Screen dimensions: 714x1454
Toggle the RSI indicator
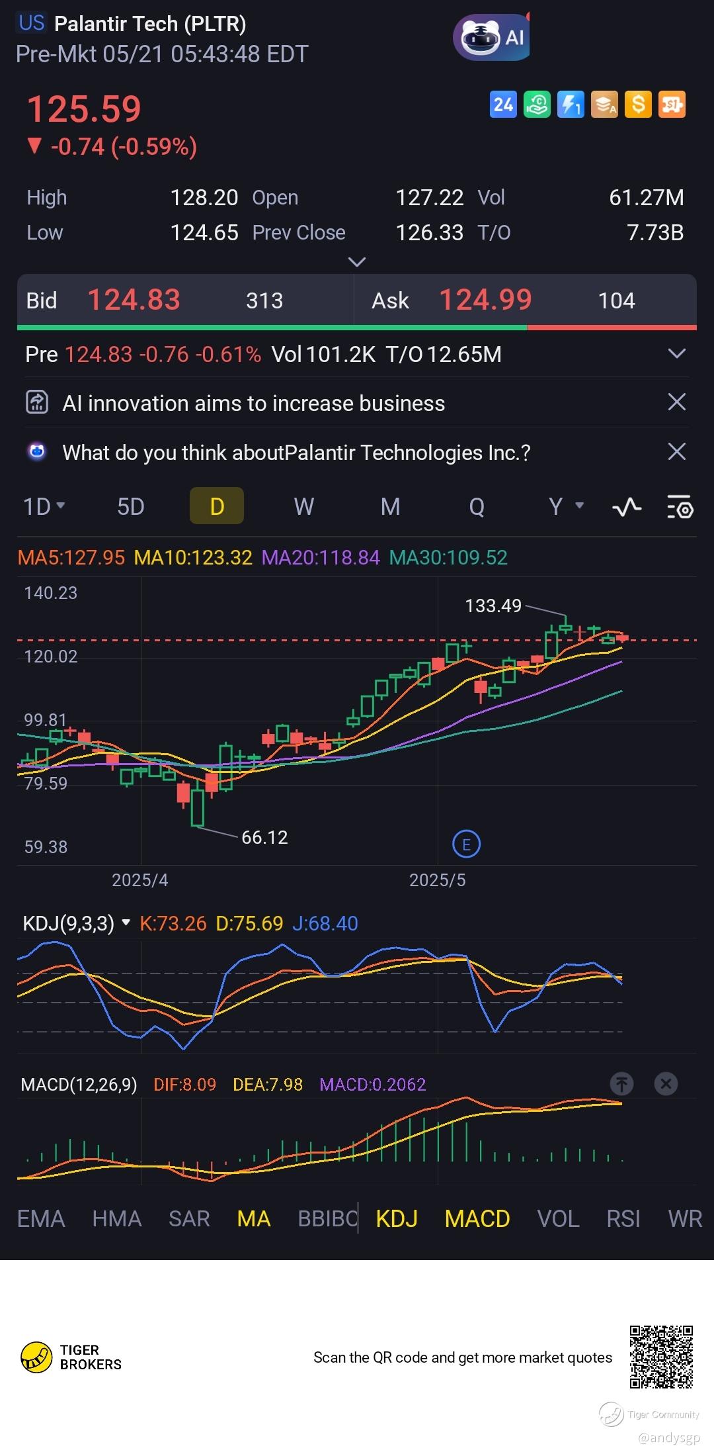click(623, 1219)
